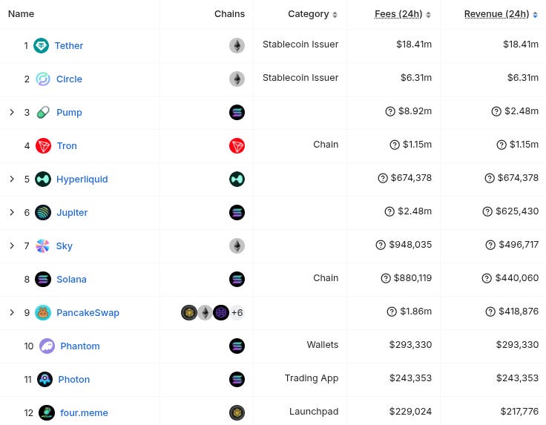Open the Jupiter protocol link
The width and height of the screenshot is (546, 425).
72,213
